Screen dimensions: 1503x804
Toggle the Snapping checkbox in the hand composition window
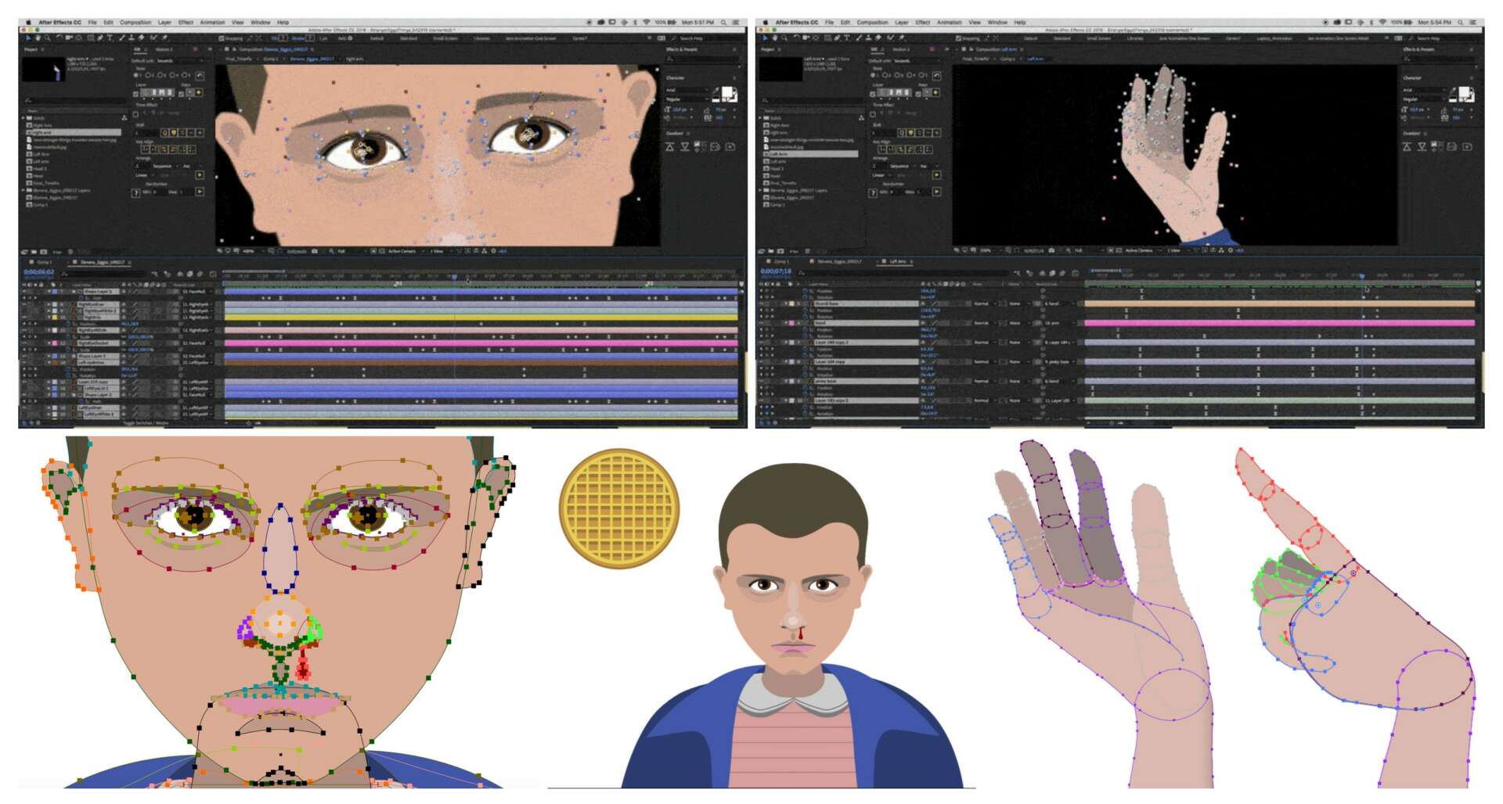(x=958, y=38)
